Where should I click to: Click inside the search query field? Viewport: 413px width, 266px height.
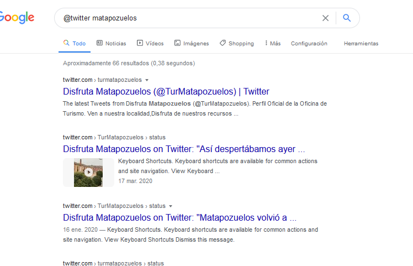pos(188,18)
